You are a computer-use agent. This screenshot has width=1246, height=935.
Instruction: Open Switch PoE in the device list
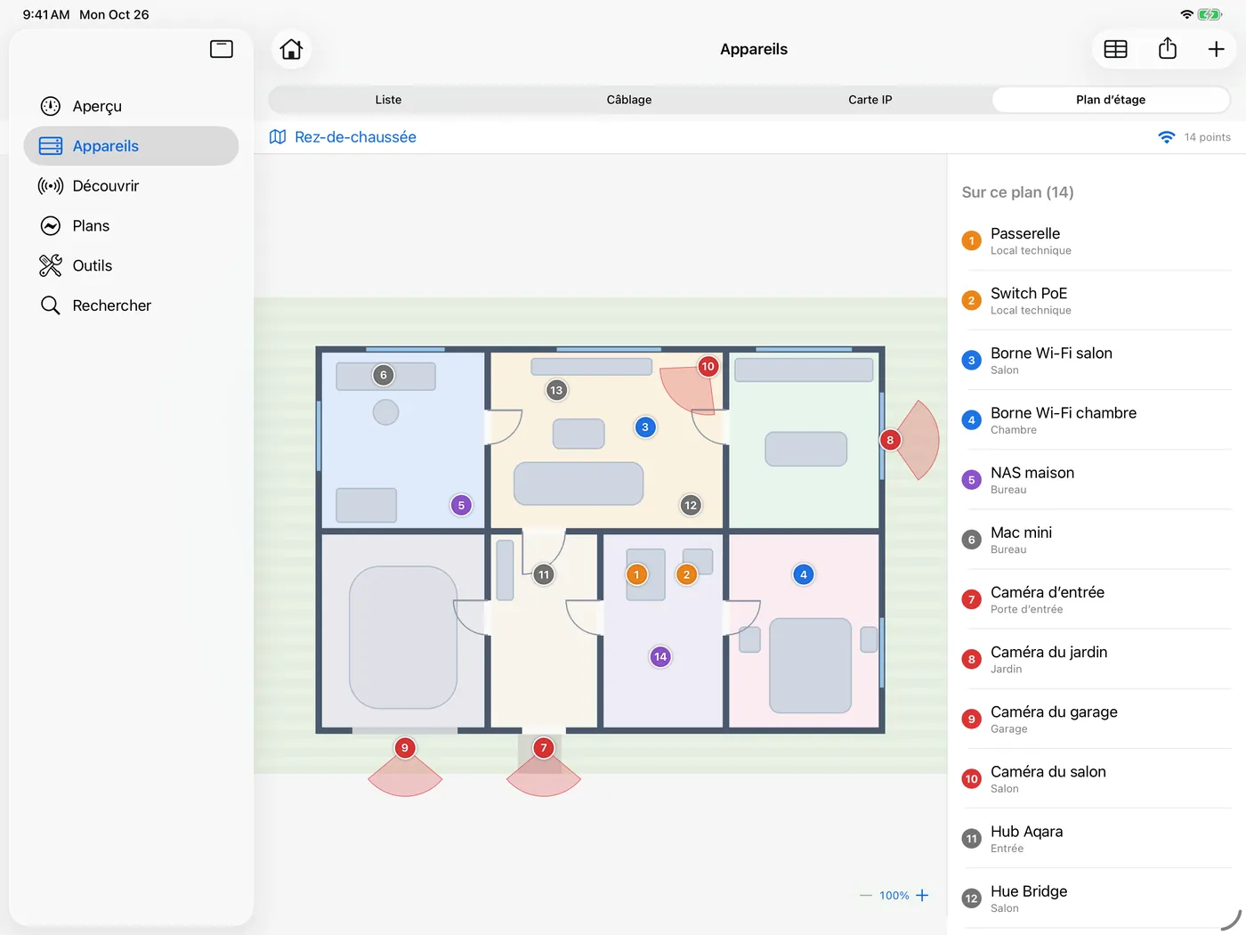pos(1096,300)
